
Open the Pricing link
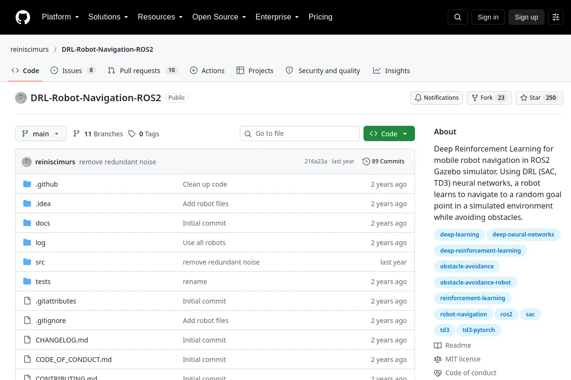[x=320, y=17]
